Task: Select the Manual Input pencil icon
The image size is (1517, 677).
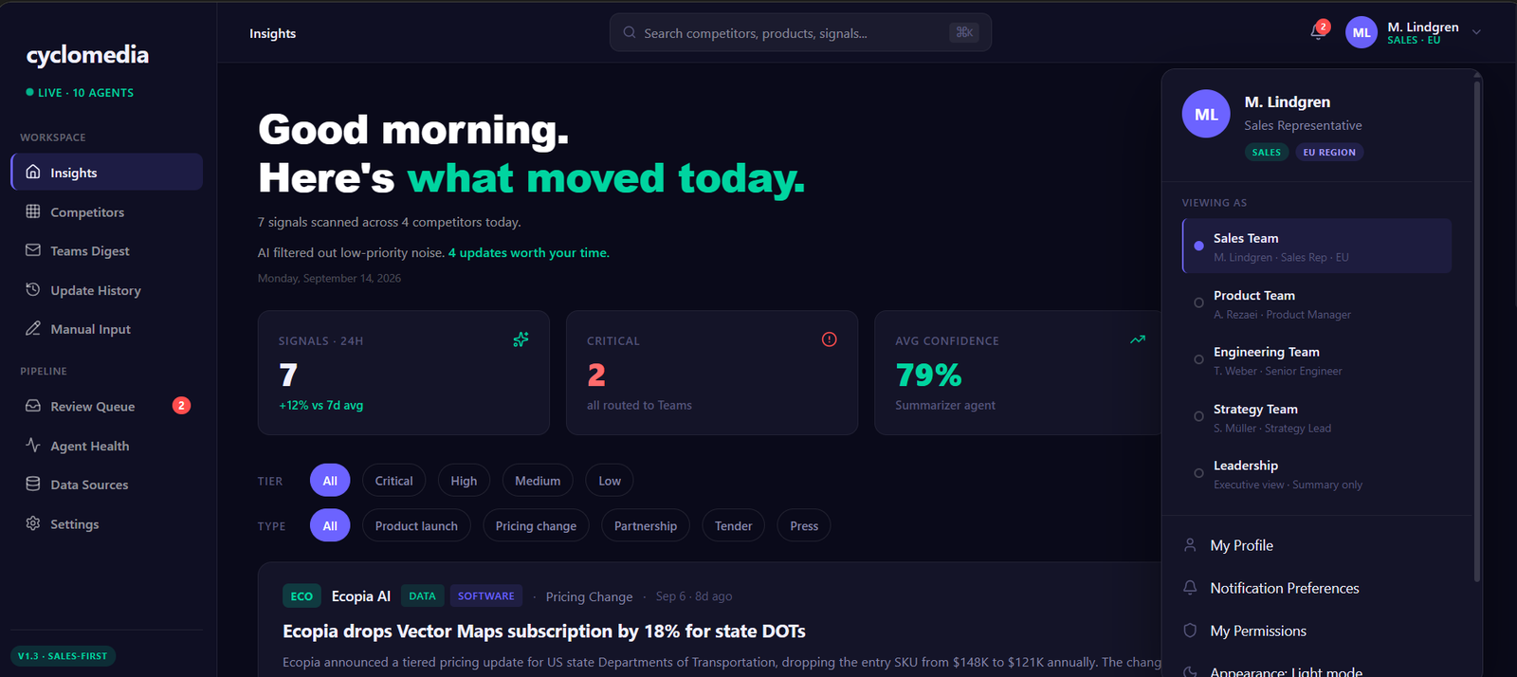Action: 33,329
